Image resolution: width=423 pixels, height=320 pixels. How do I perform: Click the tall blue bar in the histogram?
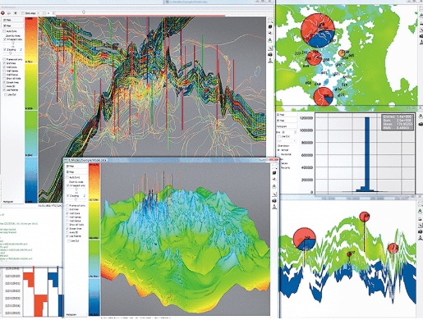367,154
